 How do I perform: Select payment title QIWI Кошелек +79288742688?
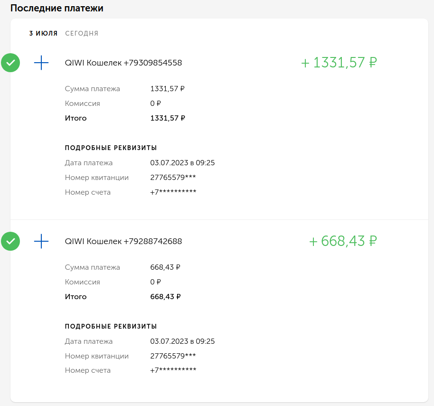[x=123, y=241]
